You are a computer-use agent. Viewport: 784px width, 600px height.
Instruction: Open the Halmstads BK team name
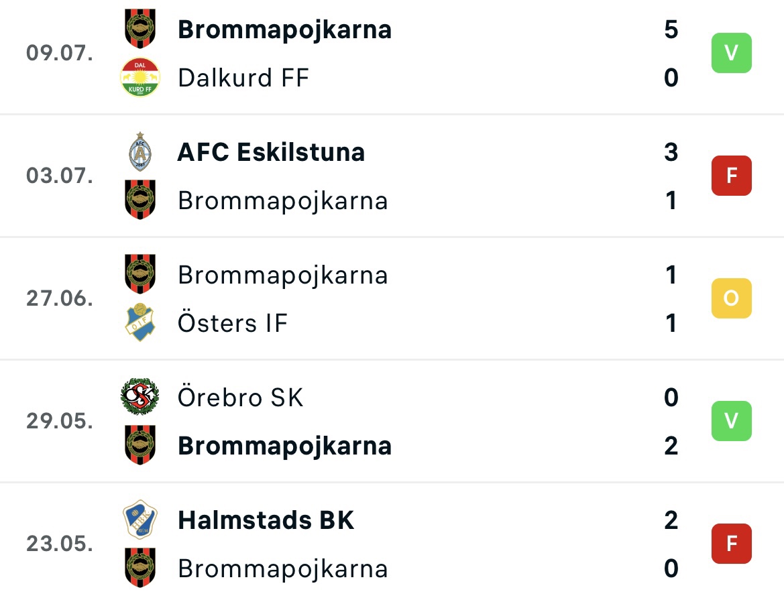(x=266, y=520)
